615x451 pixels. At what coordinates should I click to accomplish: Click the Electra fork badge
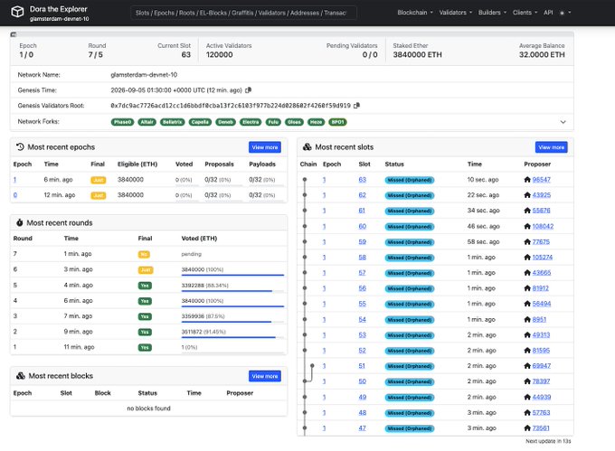pos(251,122)
